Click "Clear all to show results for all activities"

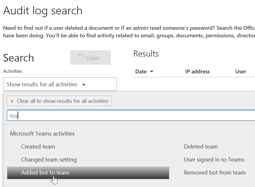coord(62,101)
